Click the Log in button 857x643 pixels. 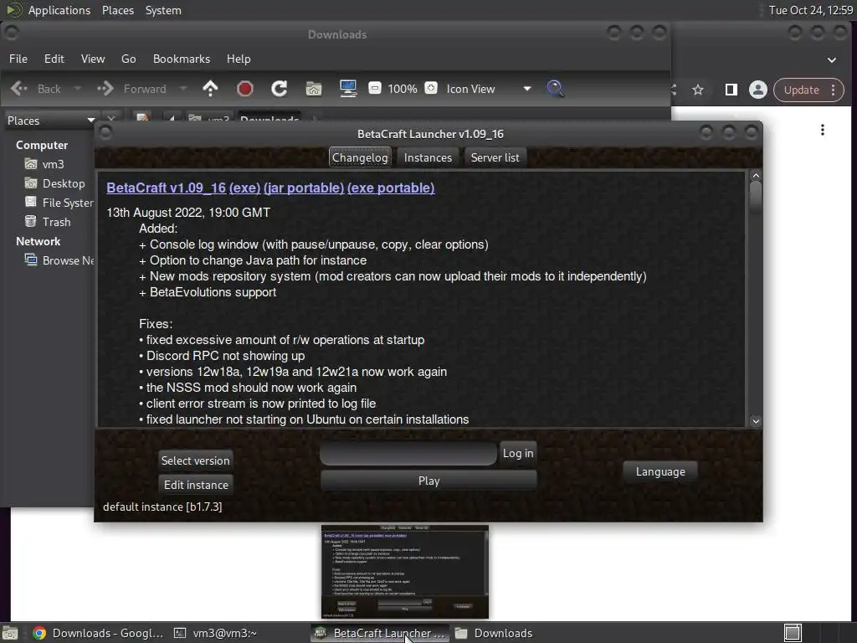(x=518, y=453)
